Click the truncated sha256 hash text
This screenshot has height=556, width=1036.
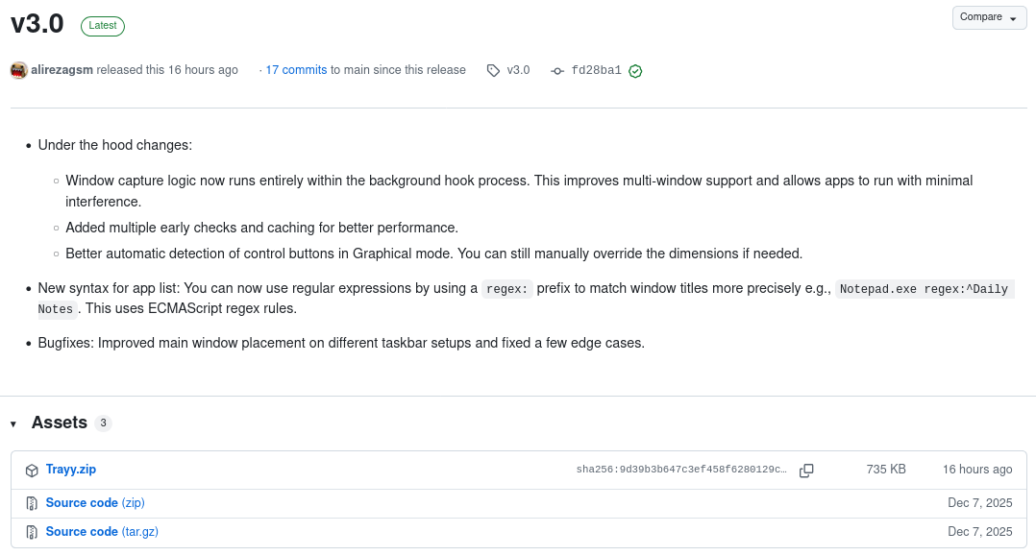[681, 470]
